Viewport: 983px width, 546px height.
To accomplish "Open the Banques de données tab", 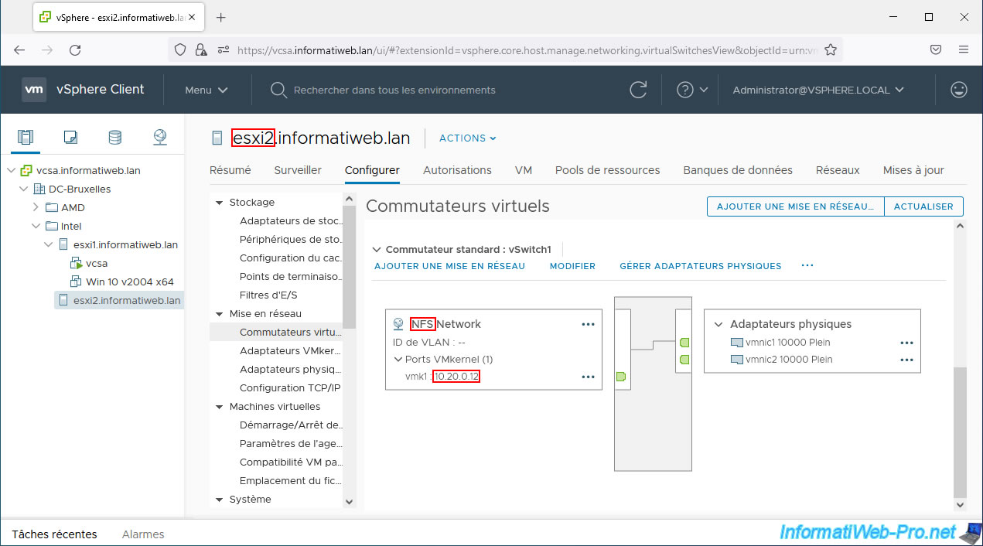I will (x=737, y=170).
